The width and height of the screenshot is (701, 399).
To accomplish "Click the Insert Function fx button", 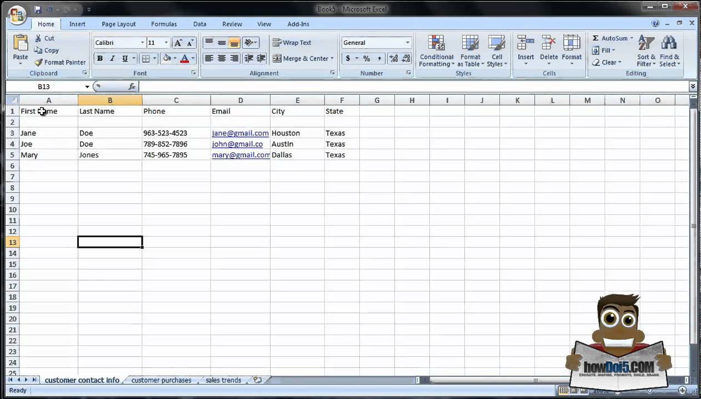I will 132,86.
